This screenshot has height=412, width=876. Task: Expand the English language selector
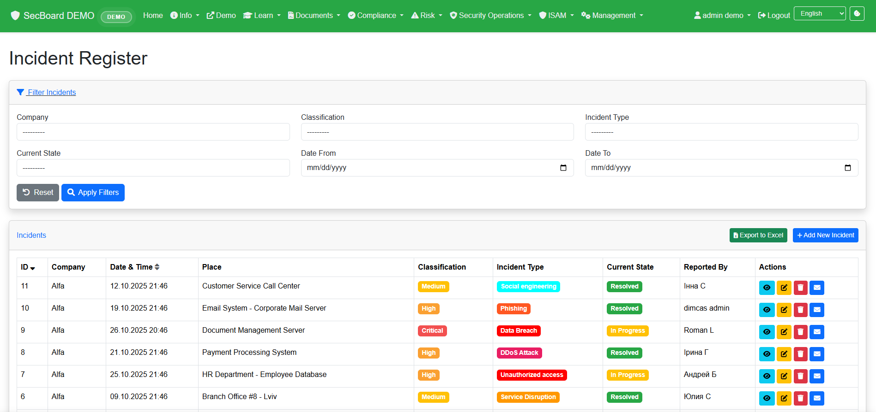click(x=820, y=14)
